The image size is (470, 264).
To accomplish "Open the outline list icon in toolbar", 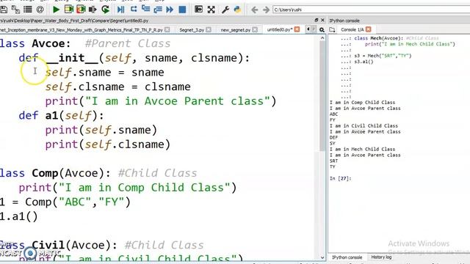I will point(28,10).
